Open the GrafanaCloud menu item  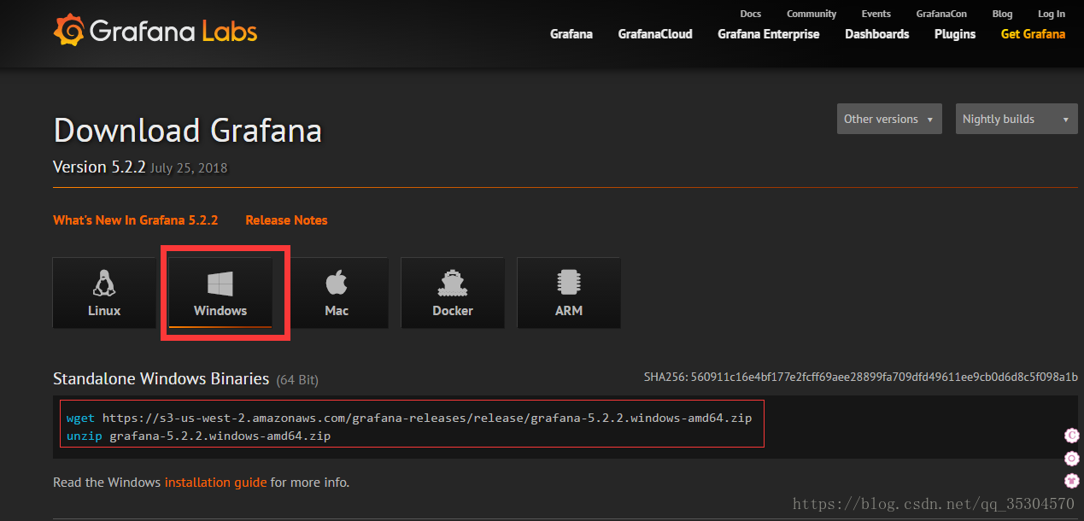655,34
